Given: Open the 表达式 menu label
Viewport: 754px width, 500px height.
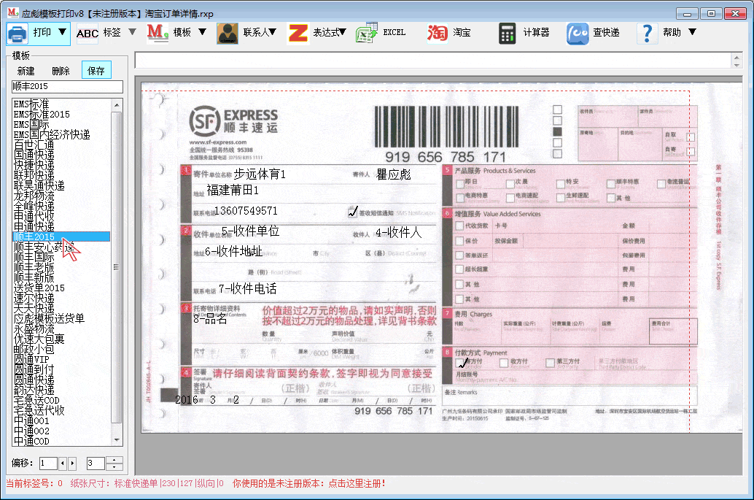Looking at the screenshot, I should tap(325, 32).
